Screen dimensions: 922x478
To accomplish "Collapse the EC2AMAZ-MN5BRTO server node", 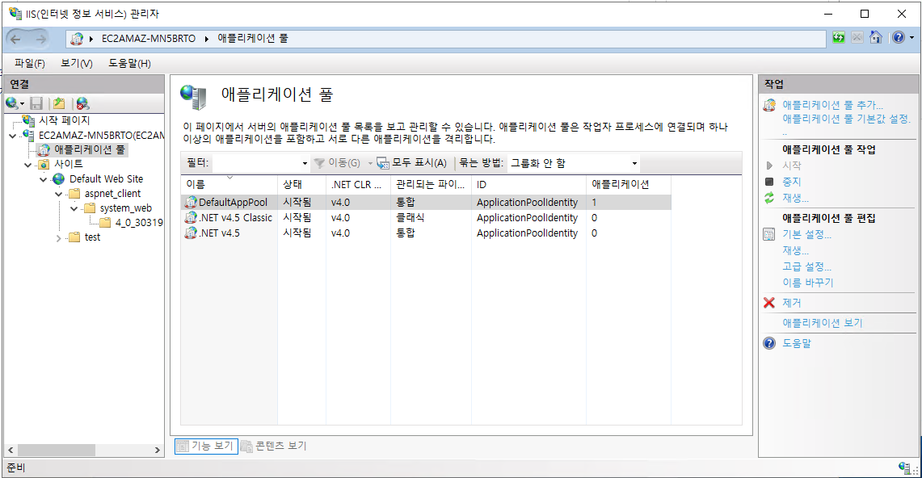I will point(13,136).
